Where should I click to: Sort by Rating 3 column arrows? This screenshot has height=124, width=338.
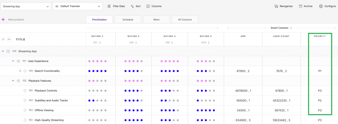pyautogui.click(x=136, y=43)
